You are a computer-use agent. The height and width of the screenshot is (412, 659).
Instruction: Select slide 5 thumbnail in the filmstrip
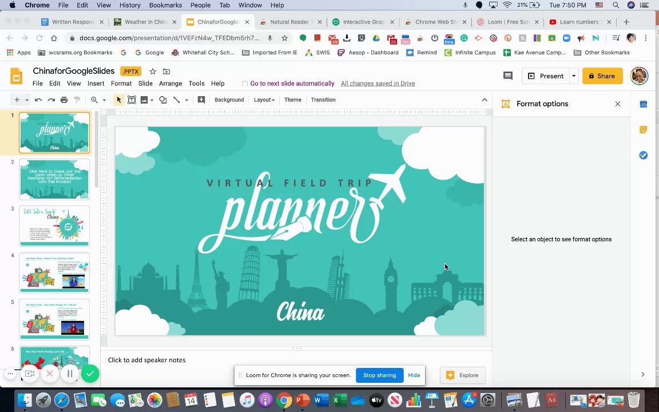tap(54, 319)
